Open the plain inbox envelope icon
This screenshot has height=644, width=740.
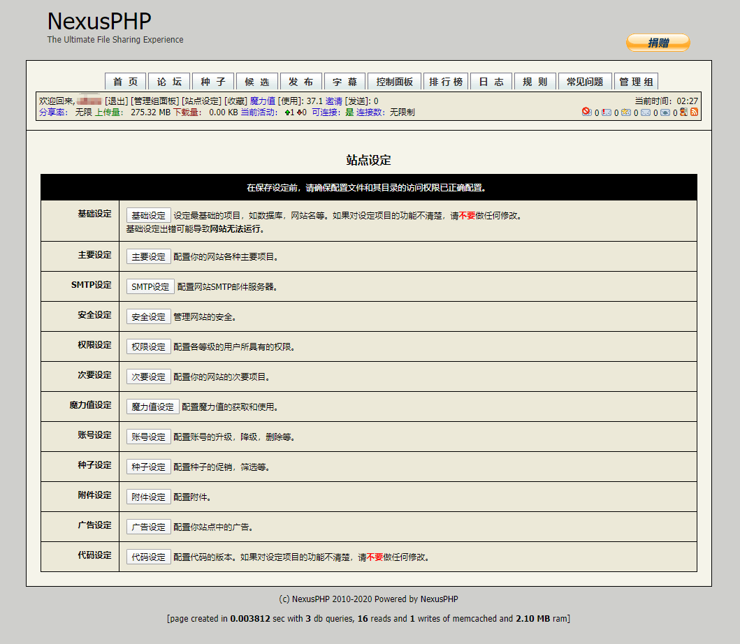pos(646,112)
